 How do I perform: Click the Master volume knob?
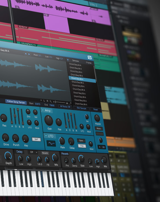coord(97,118)
